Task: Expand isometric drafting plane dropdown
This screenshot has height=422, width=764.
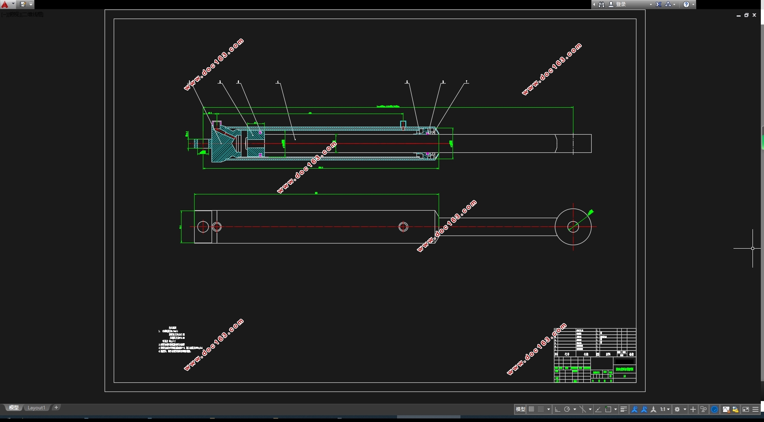Action: click(590, 409)
